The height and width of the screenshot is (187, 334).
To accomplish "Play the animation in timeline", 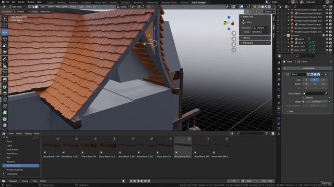I will pos(141,181).
